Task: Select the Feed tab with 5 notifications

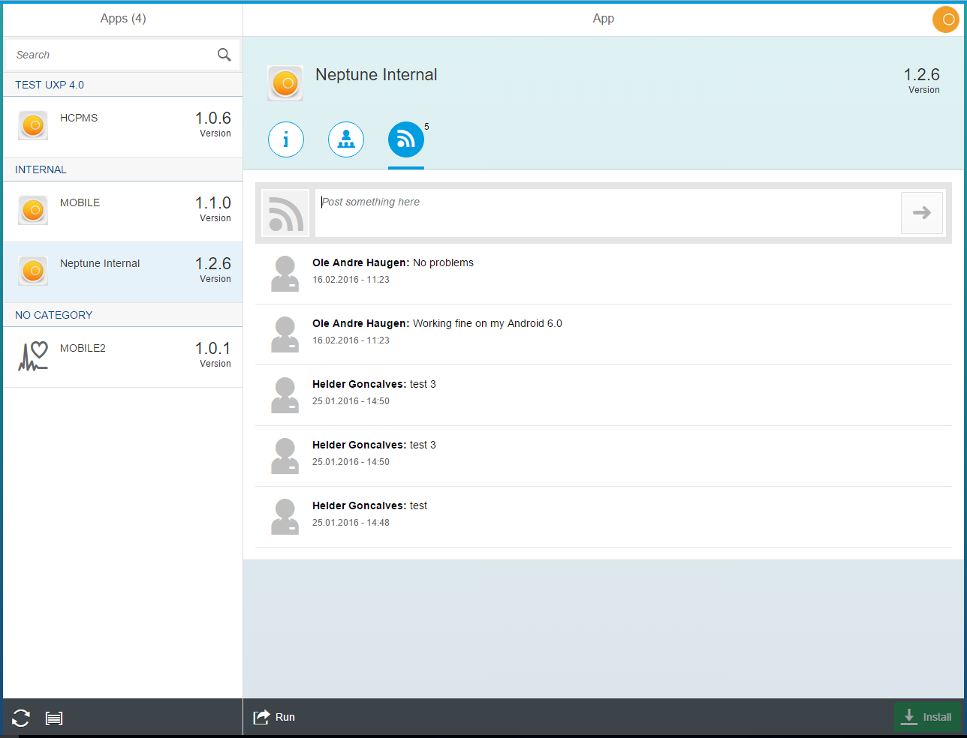Action: (x=406, y=139)
